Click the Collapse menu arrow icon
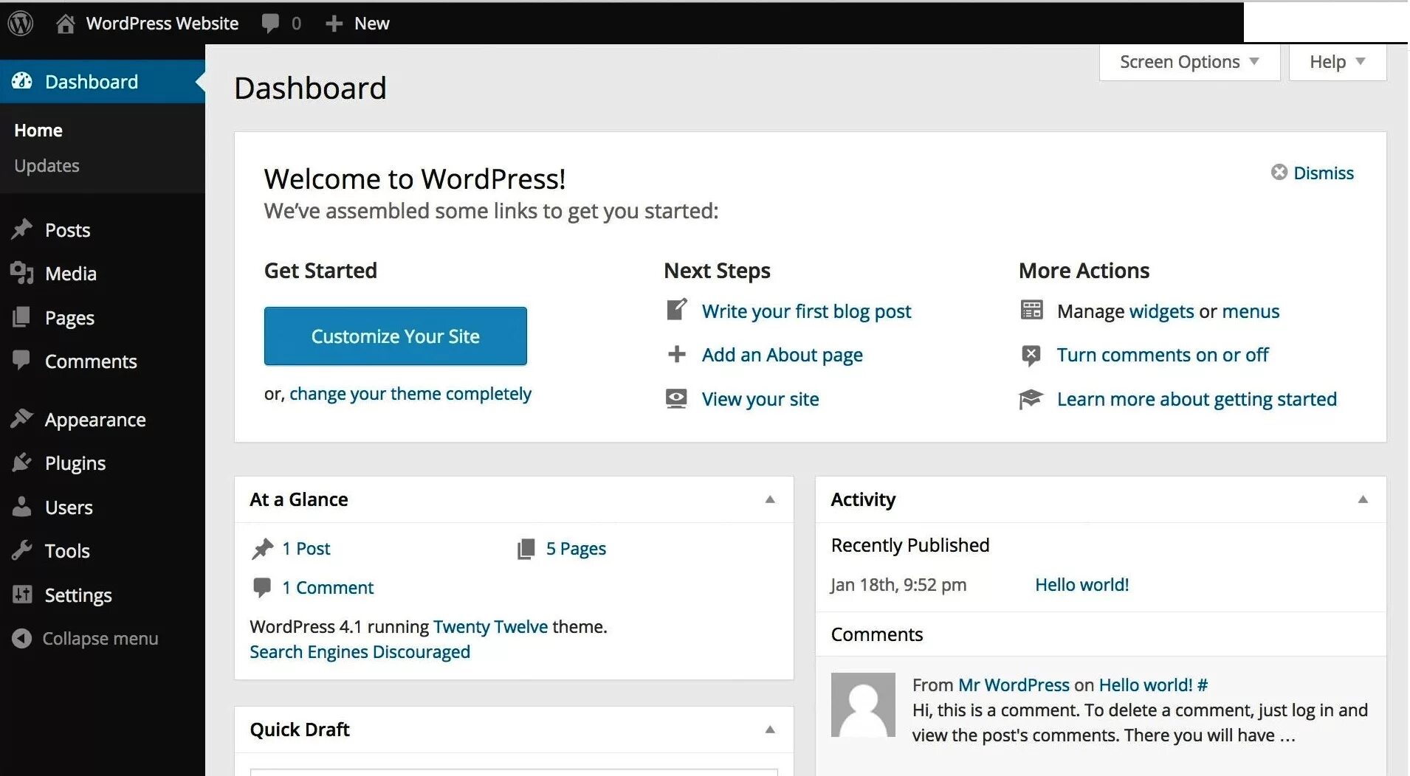Image resolution: width=1410 pixels, height=776 pixels. point(22,638)
